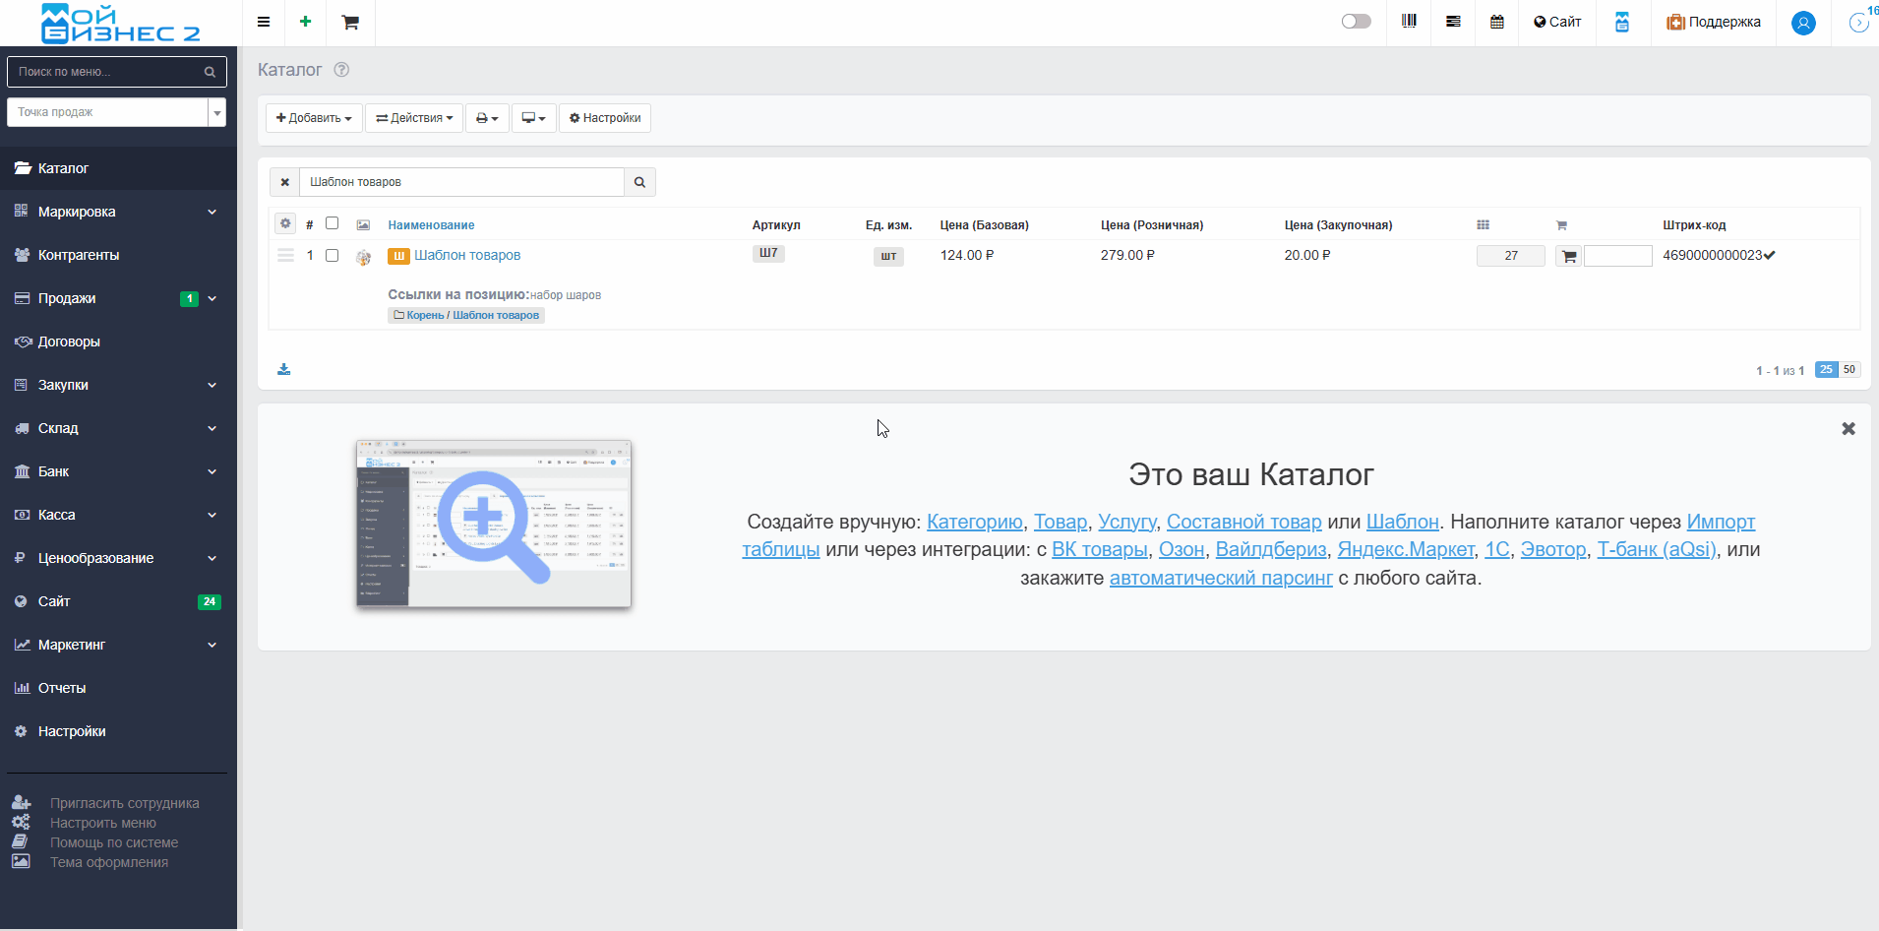Select the checkbox for row 1
The height and width of the screenshot is (931, 1879).
coord(333,256)
